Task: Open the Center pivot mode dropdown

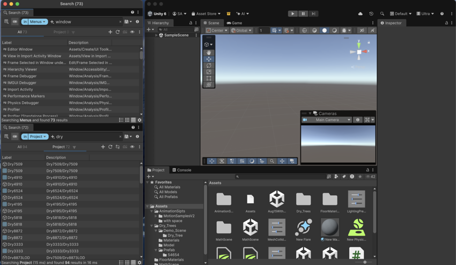Action: point(217,31)
